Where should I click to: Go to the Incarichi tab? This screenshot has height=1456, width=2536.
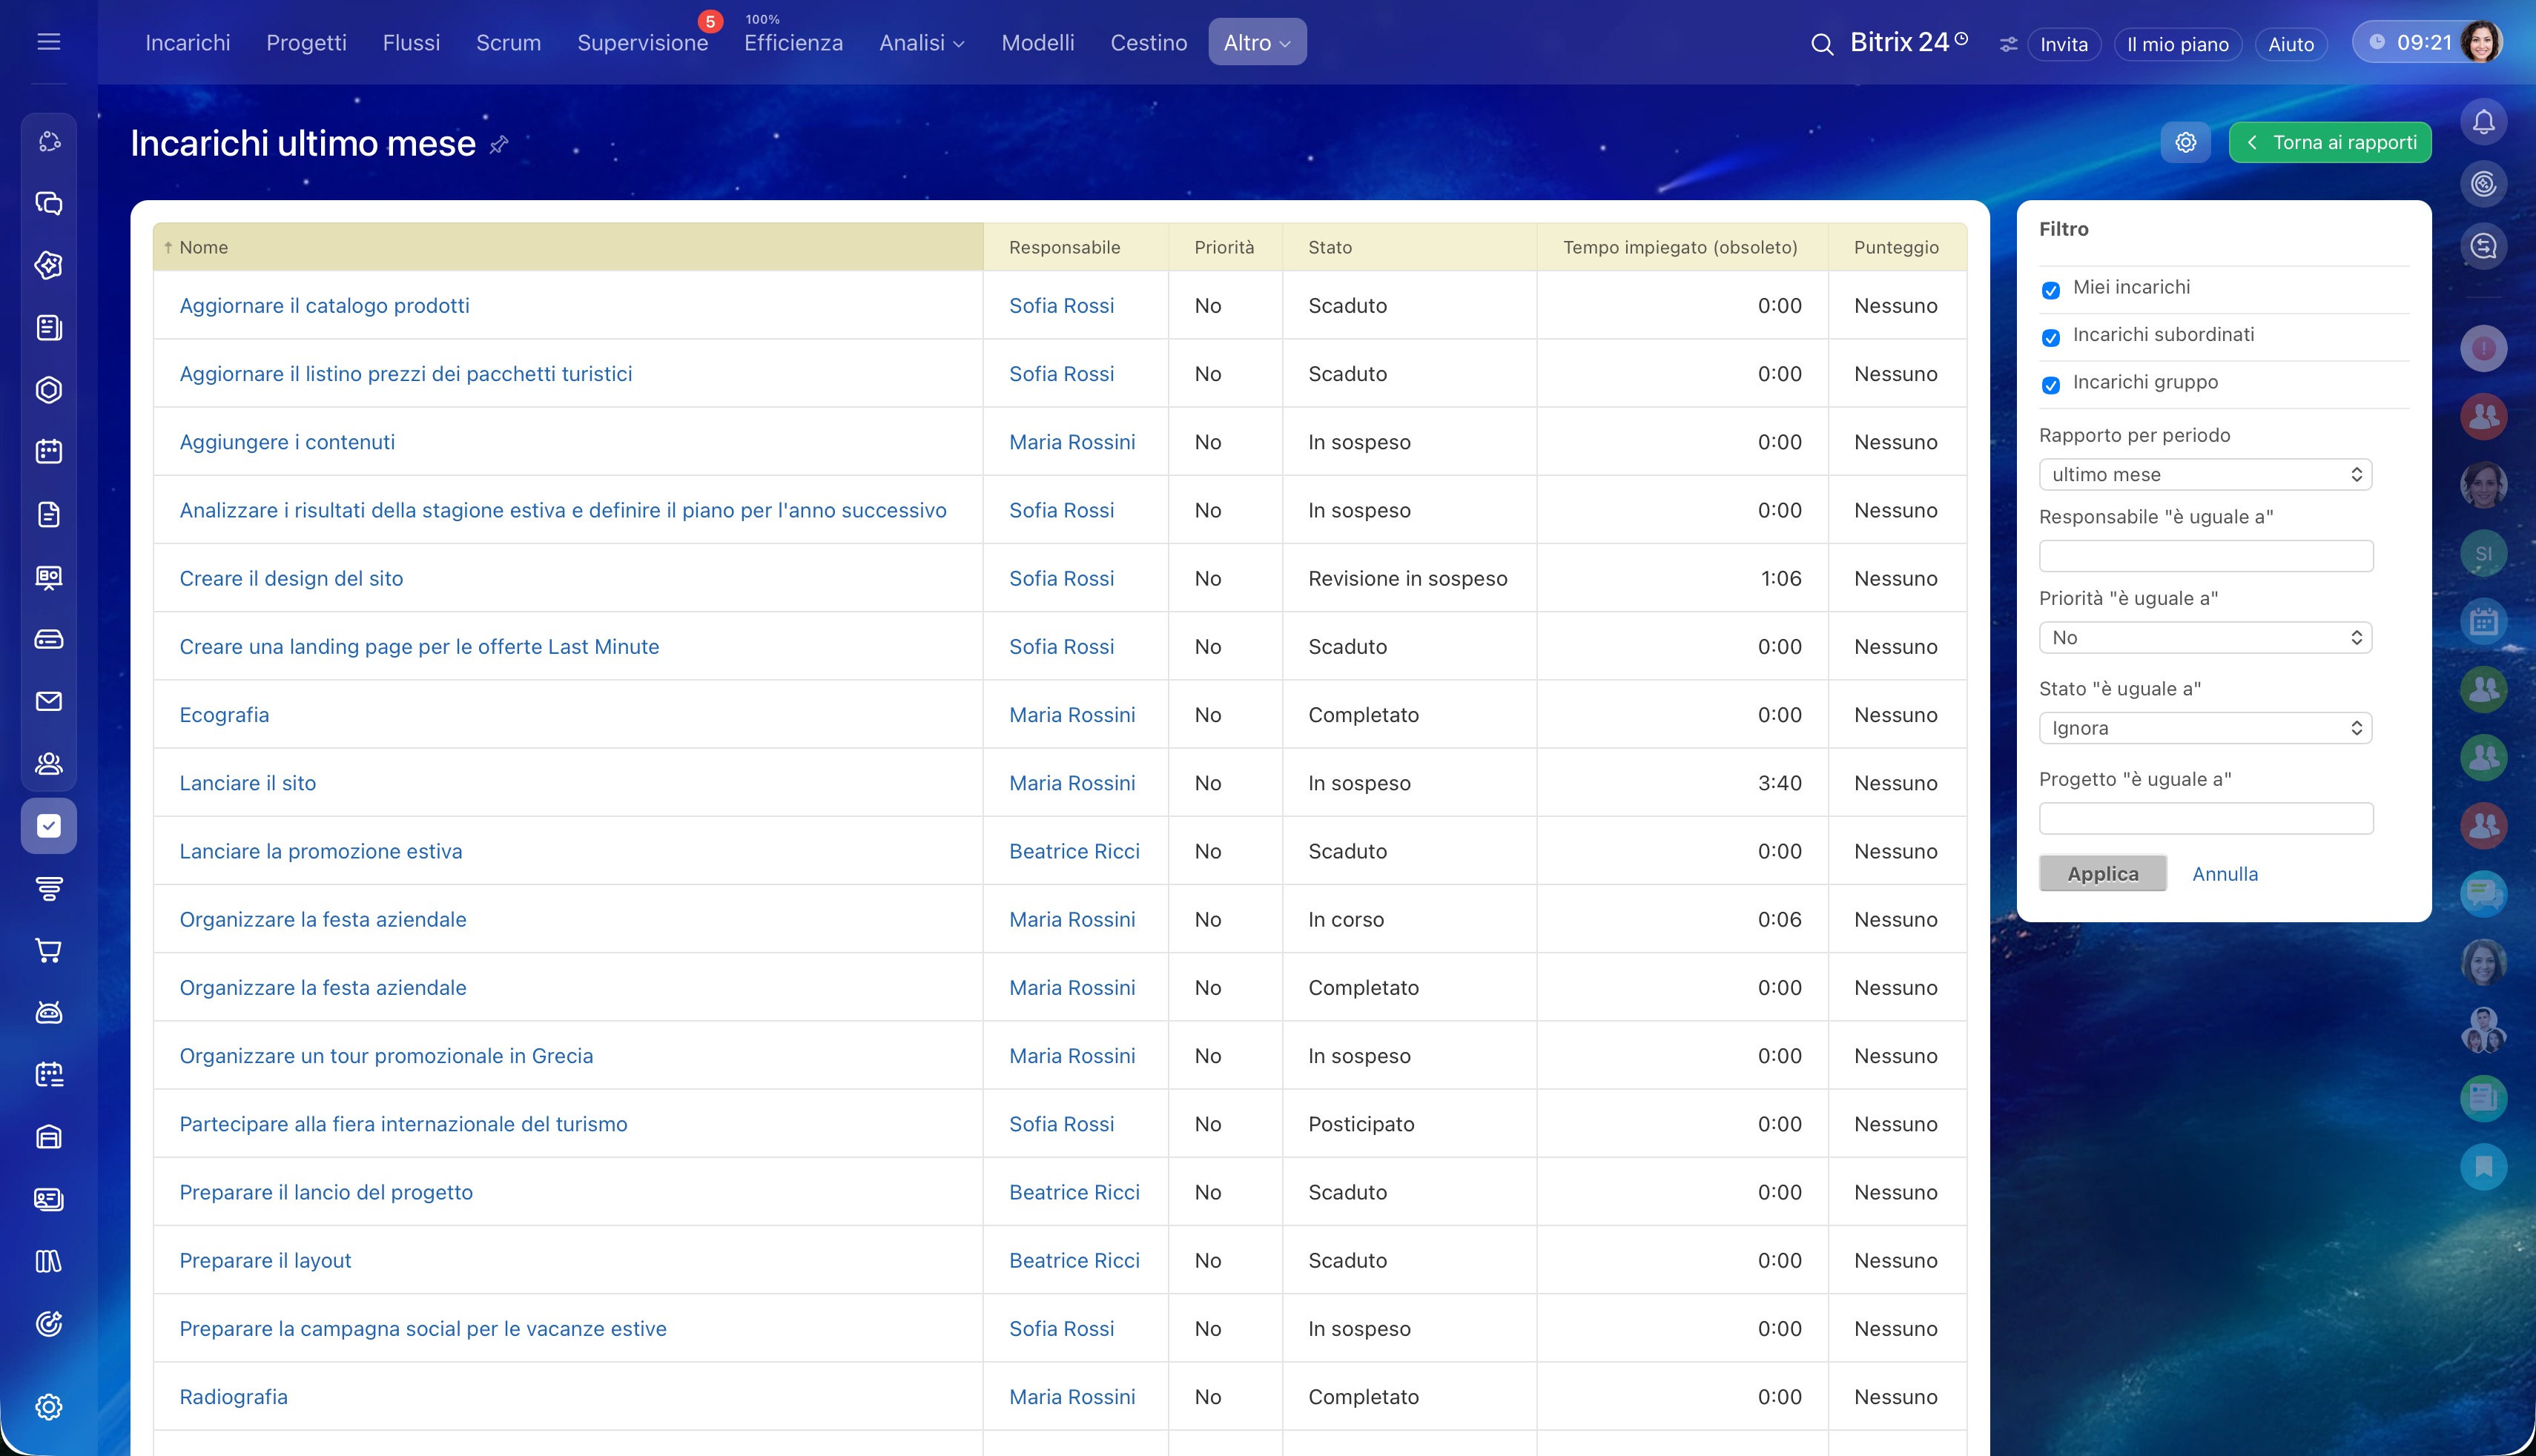188,42
